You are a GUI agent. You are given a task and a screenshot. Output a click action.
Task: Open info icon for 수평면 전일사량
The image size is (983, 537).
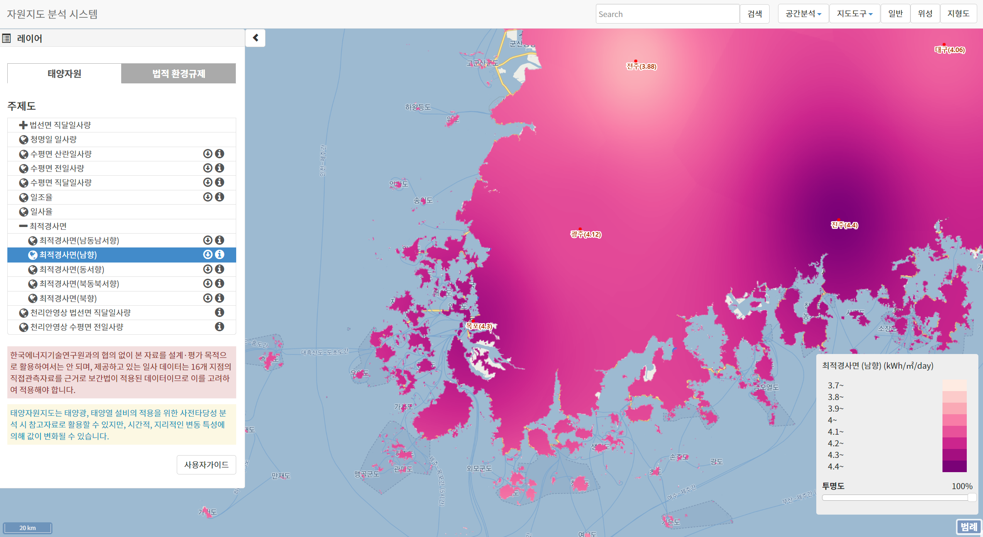click(x=220, y=168)
